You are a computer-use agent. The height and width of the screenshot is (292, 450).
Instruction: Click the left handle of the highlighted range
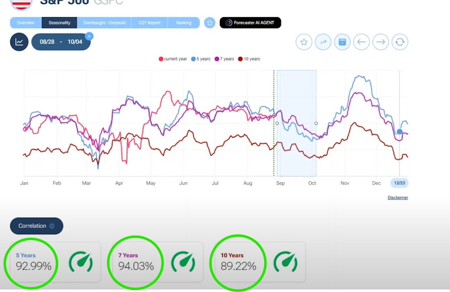277,123
